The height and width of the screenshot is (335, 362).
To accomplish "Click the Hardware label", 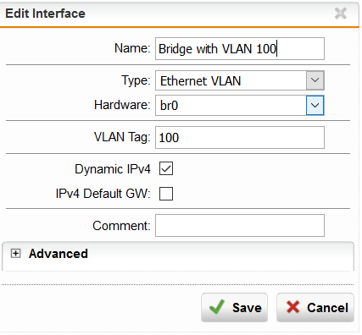I will tap(122, 105).
